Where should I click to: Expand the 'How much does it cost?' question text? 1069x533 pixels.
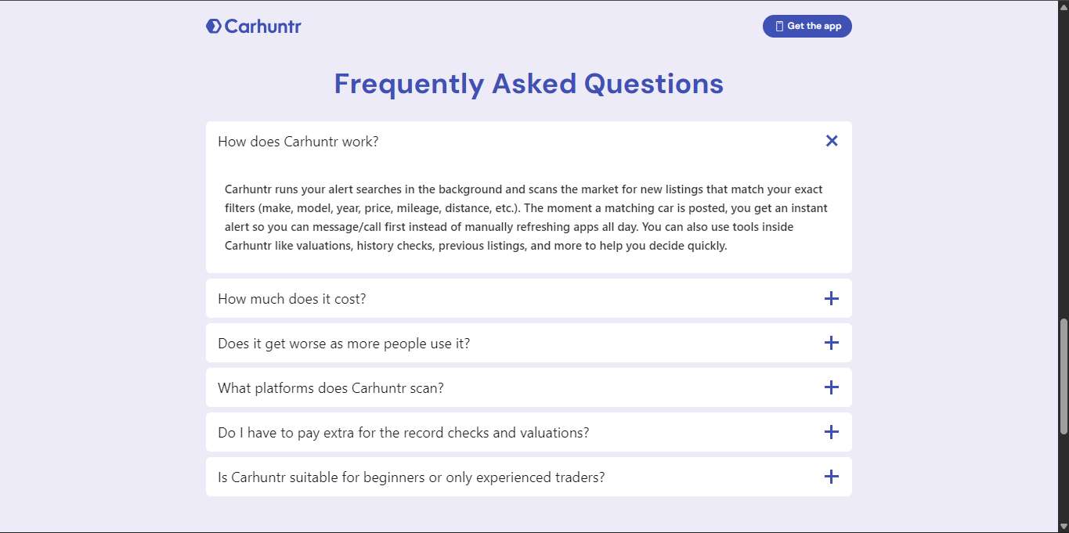(292, 299)
